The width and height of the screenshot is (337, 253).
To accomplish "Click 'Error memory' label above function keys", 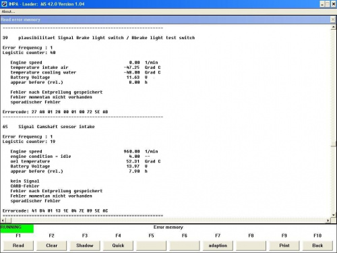I will 168,227.
